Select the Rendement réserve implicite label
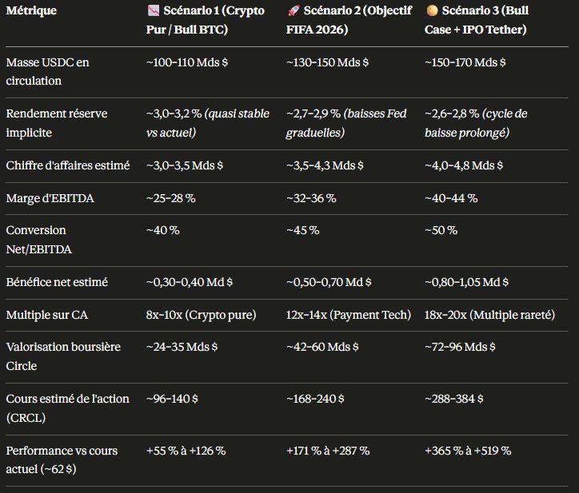Screen dimensions: 579x493 57,123
